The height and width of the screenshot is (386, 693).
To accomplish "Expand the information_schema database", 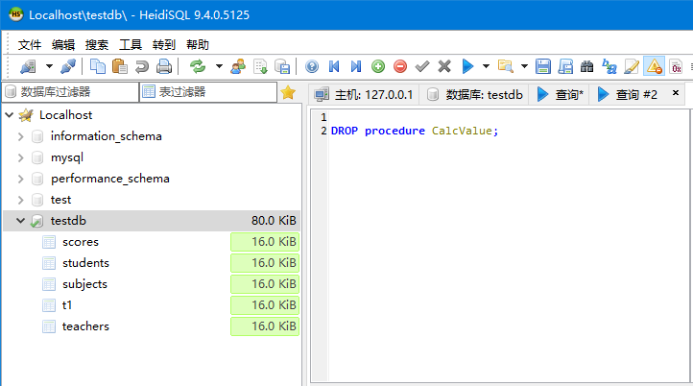I will coord(21,136).
